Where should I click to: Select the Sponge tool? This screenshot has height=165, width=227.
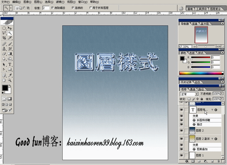pyautogui.click(x=10, y=58)
